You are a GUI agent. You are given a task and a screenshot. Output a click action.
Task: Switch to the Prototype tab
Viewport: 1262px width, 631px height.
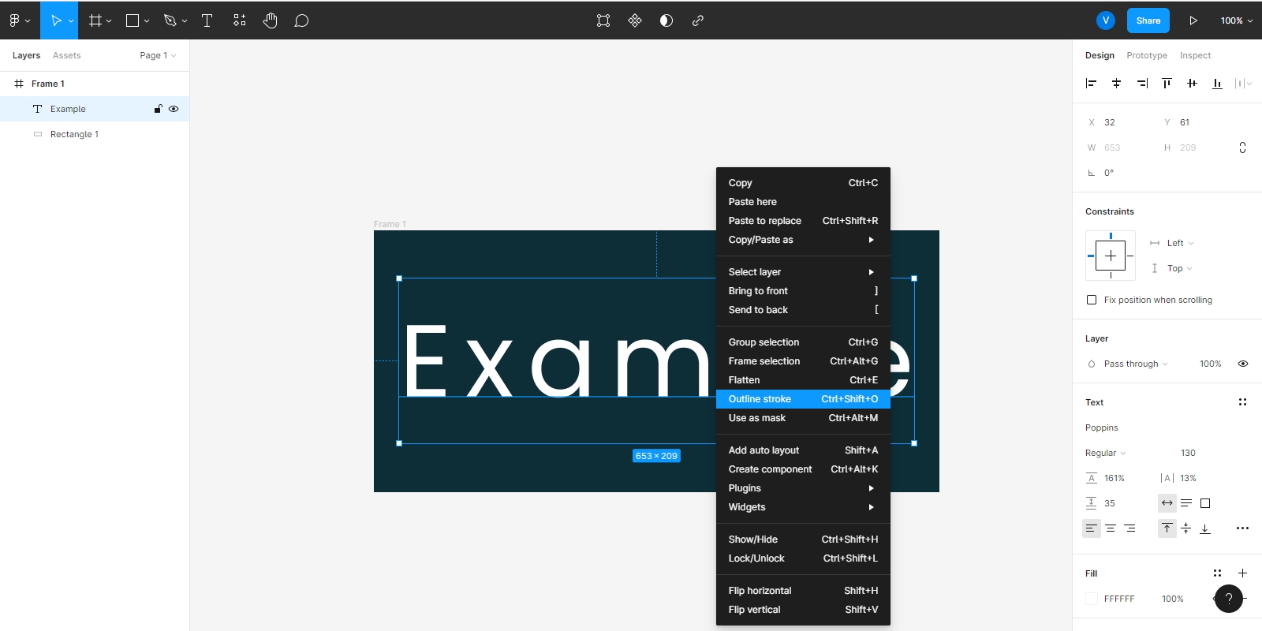(1146, 55)
